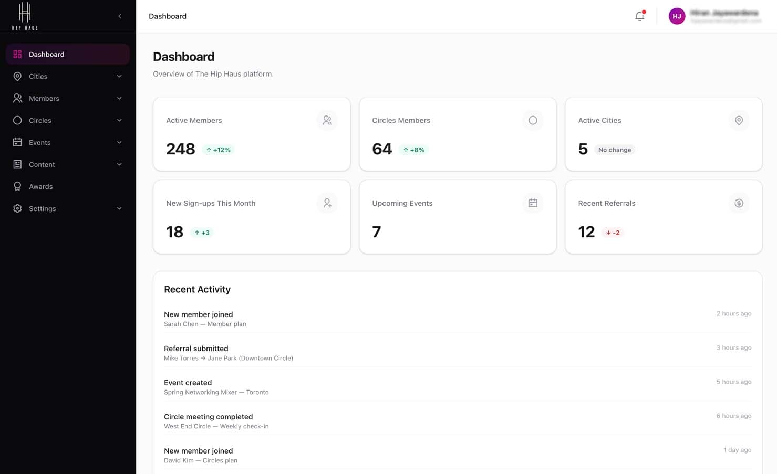
Task: Click Overview of The Hip Haus platform text
Action: coord(213,74)
